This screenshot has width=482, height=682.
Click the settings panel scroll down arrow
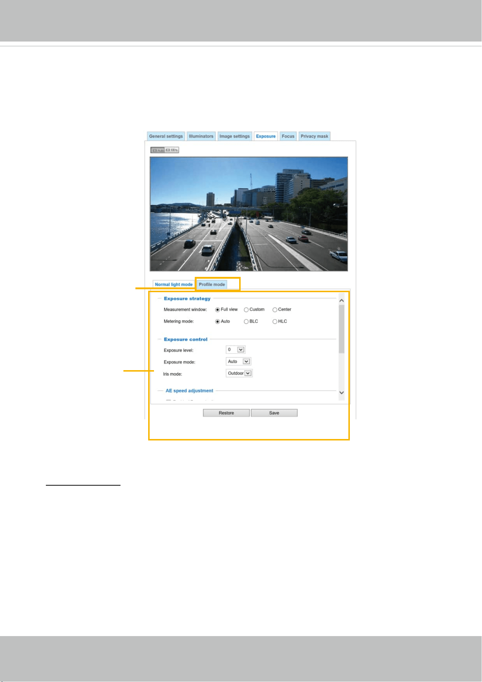click(341, 393)
